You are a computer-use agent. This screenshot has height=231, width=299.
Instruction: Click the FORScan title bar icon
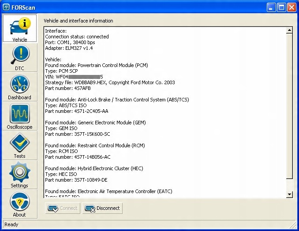coord(6,7)
